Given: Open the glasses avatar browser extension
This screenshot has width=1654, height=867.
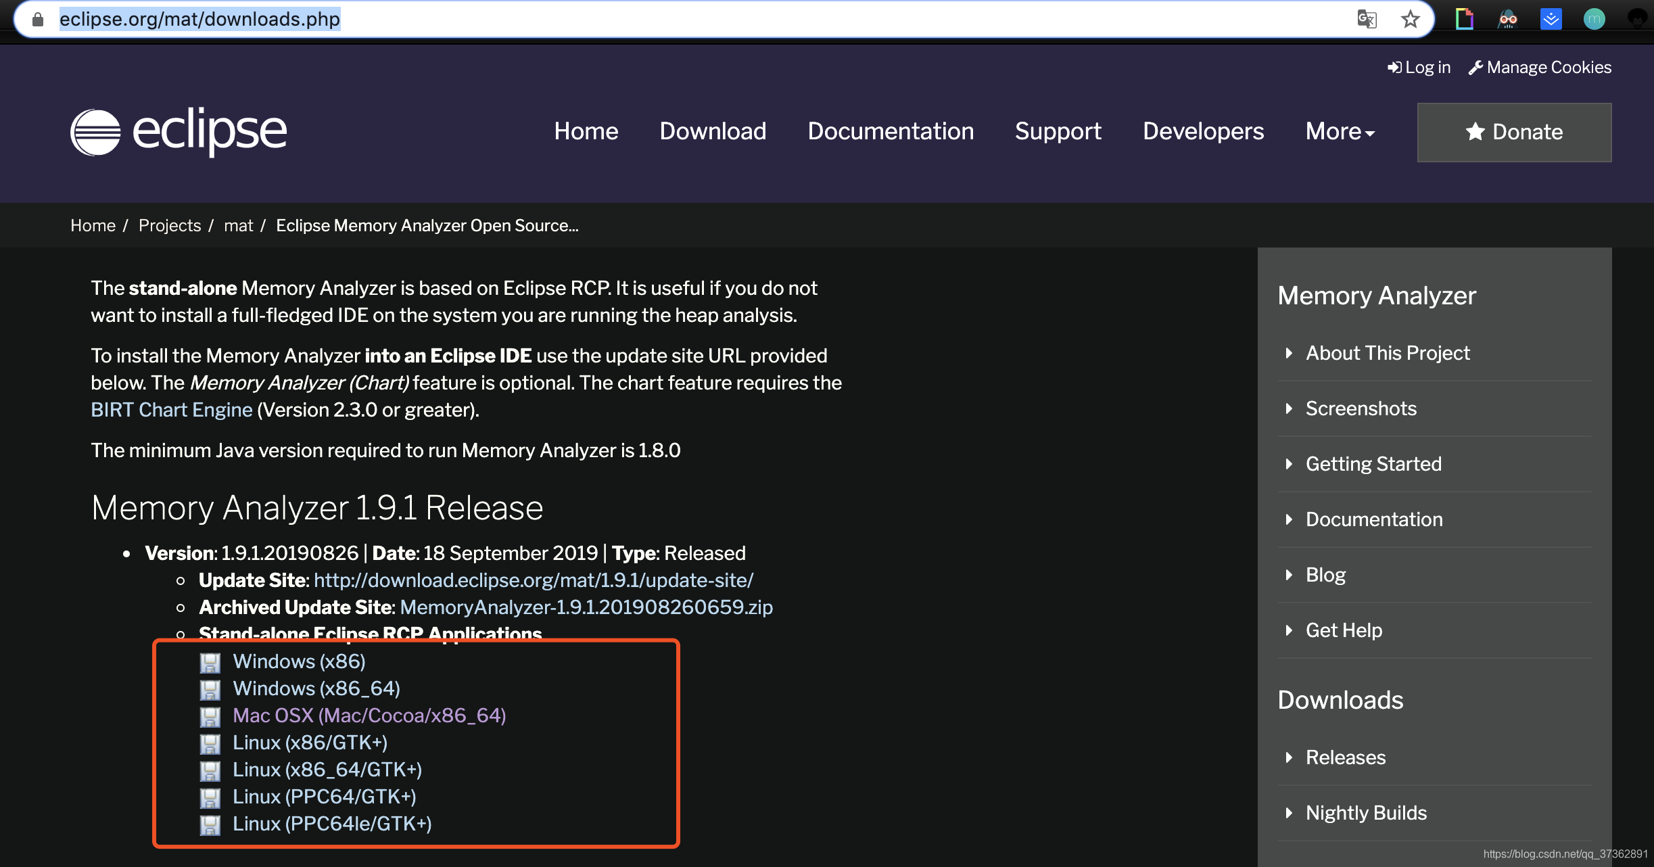Looking at the screenshot, I should point(1508,19).
